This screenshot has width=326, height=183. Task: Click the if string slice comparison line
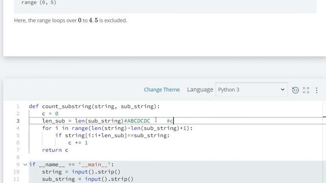pos(112,136)
